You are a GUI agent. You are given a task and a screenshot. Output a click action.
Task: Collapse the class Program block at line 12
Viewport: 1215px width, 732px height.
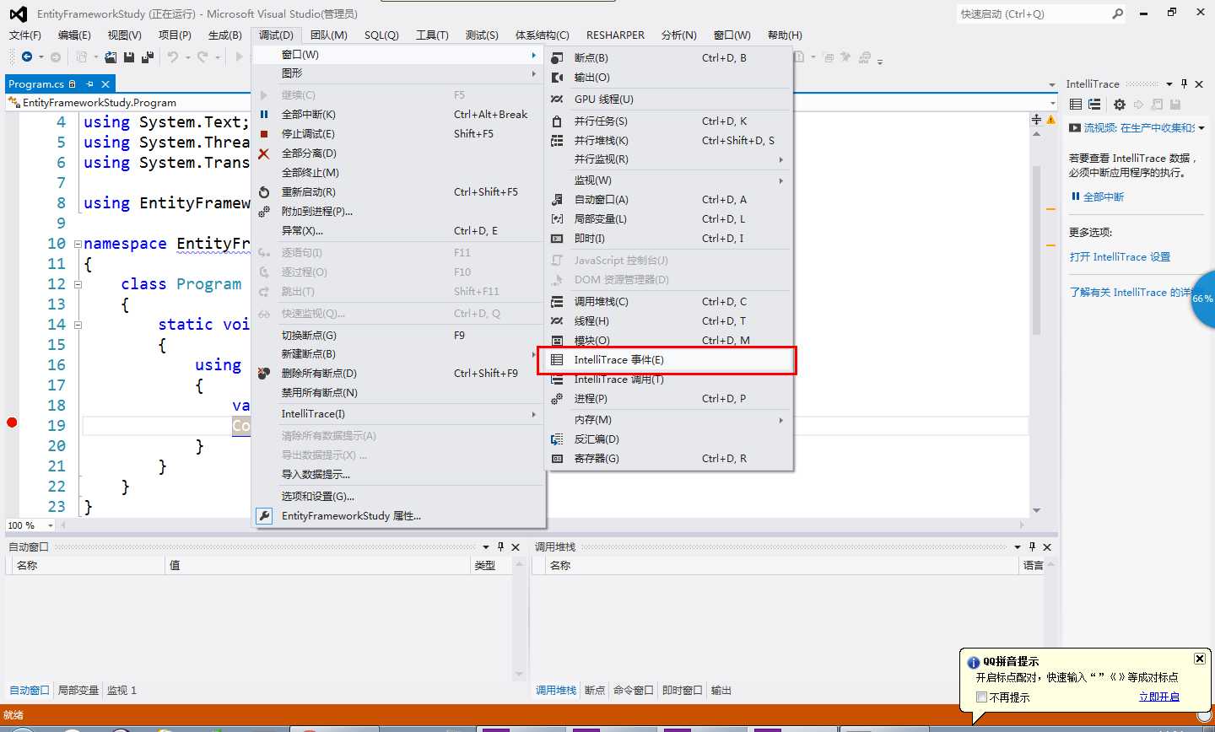[x=78, y=285]
